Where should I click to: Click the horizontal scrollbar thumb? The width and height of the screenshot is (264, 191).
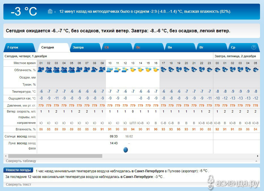click(x=55, y=156)
